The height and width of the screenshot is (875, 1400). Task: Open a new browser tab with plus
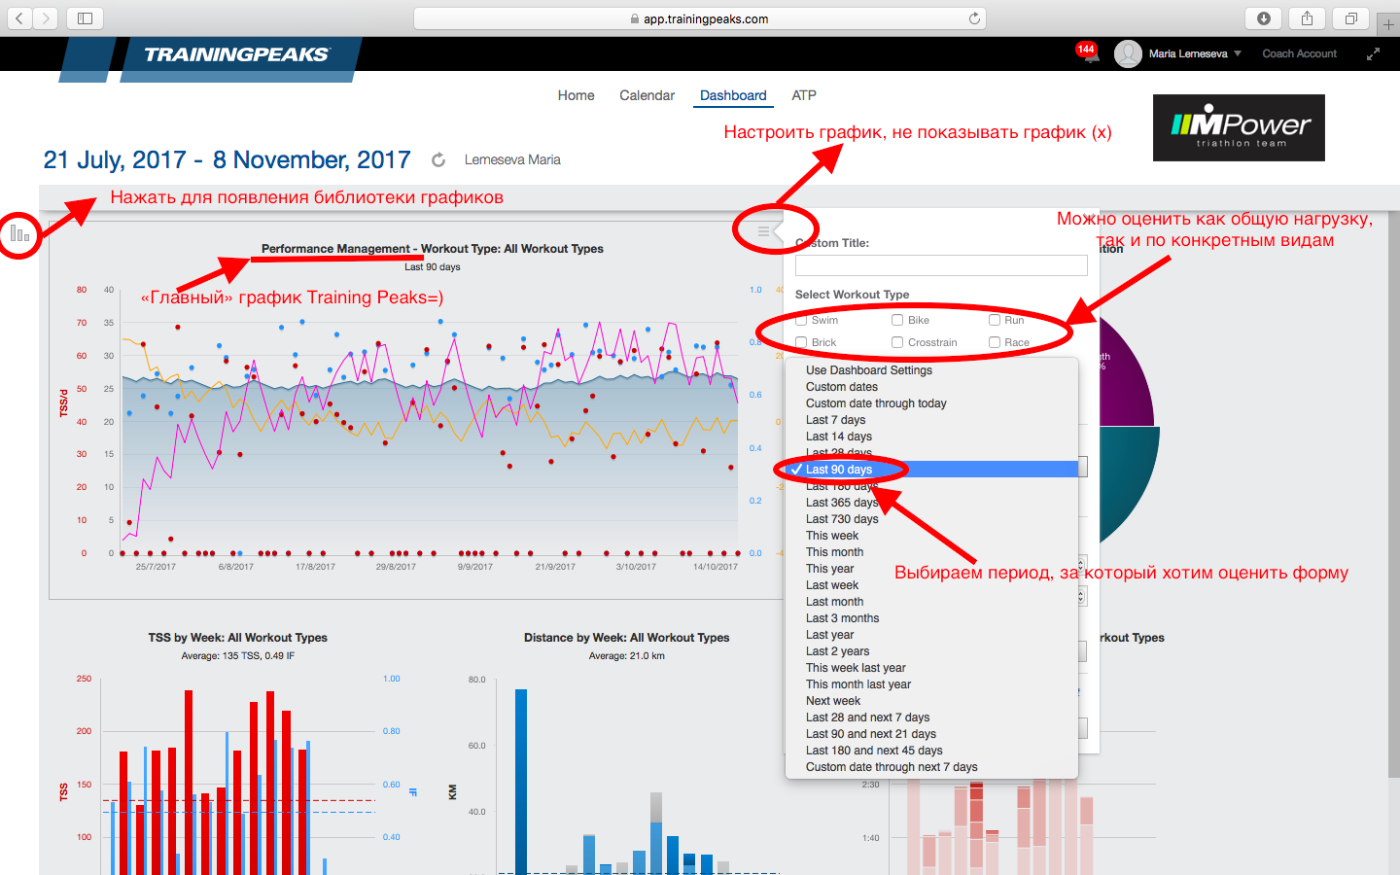pos(1388,24)
